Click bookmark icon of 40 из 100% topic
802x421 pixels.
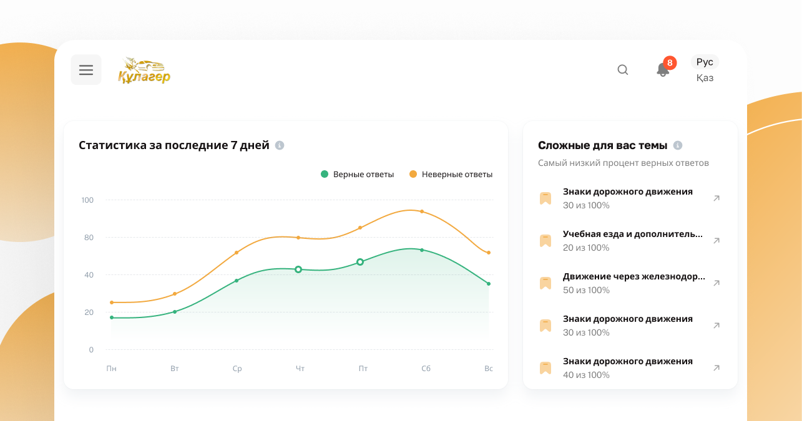pyautogui.click(x=545, y=368)
